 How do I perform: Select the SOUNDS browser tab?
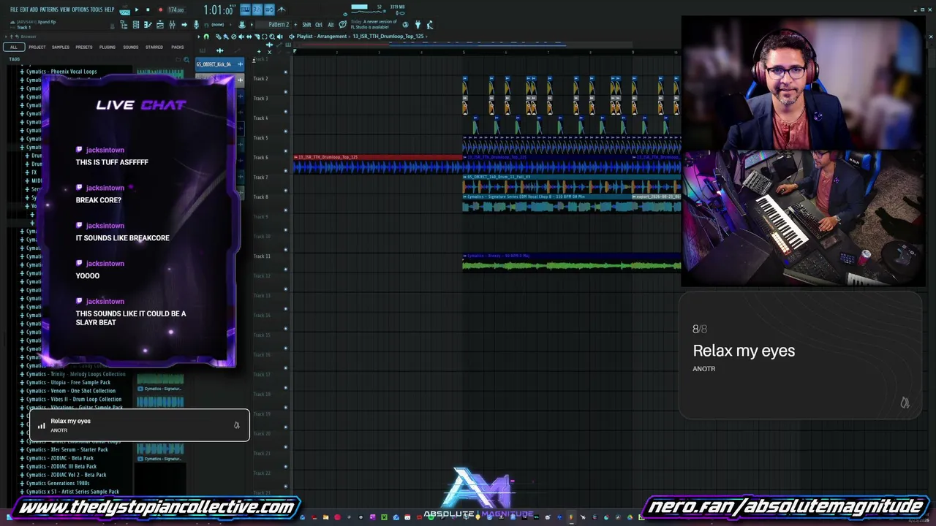pos(131,47)
